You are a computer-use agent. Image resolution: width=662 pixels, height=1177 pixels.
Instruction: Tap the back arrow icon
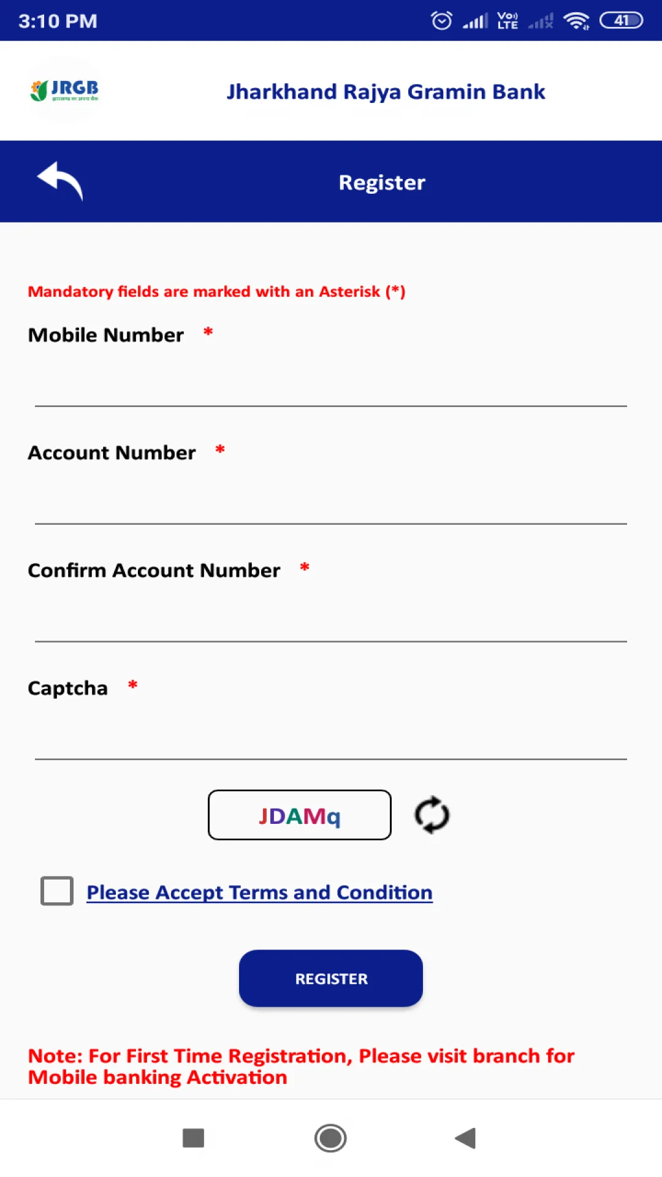pyautogui.click(x=60, y=181)
